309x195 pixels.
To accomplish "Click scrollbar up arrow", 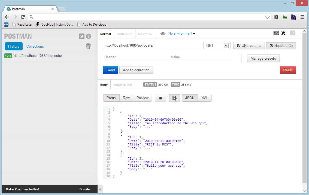I will click(304, 31).
